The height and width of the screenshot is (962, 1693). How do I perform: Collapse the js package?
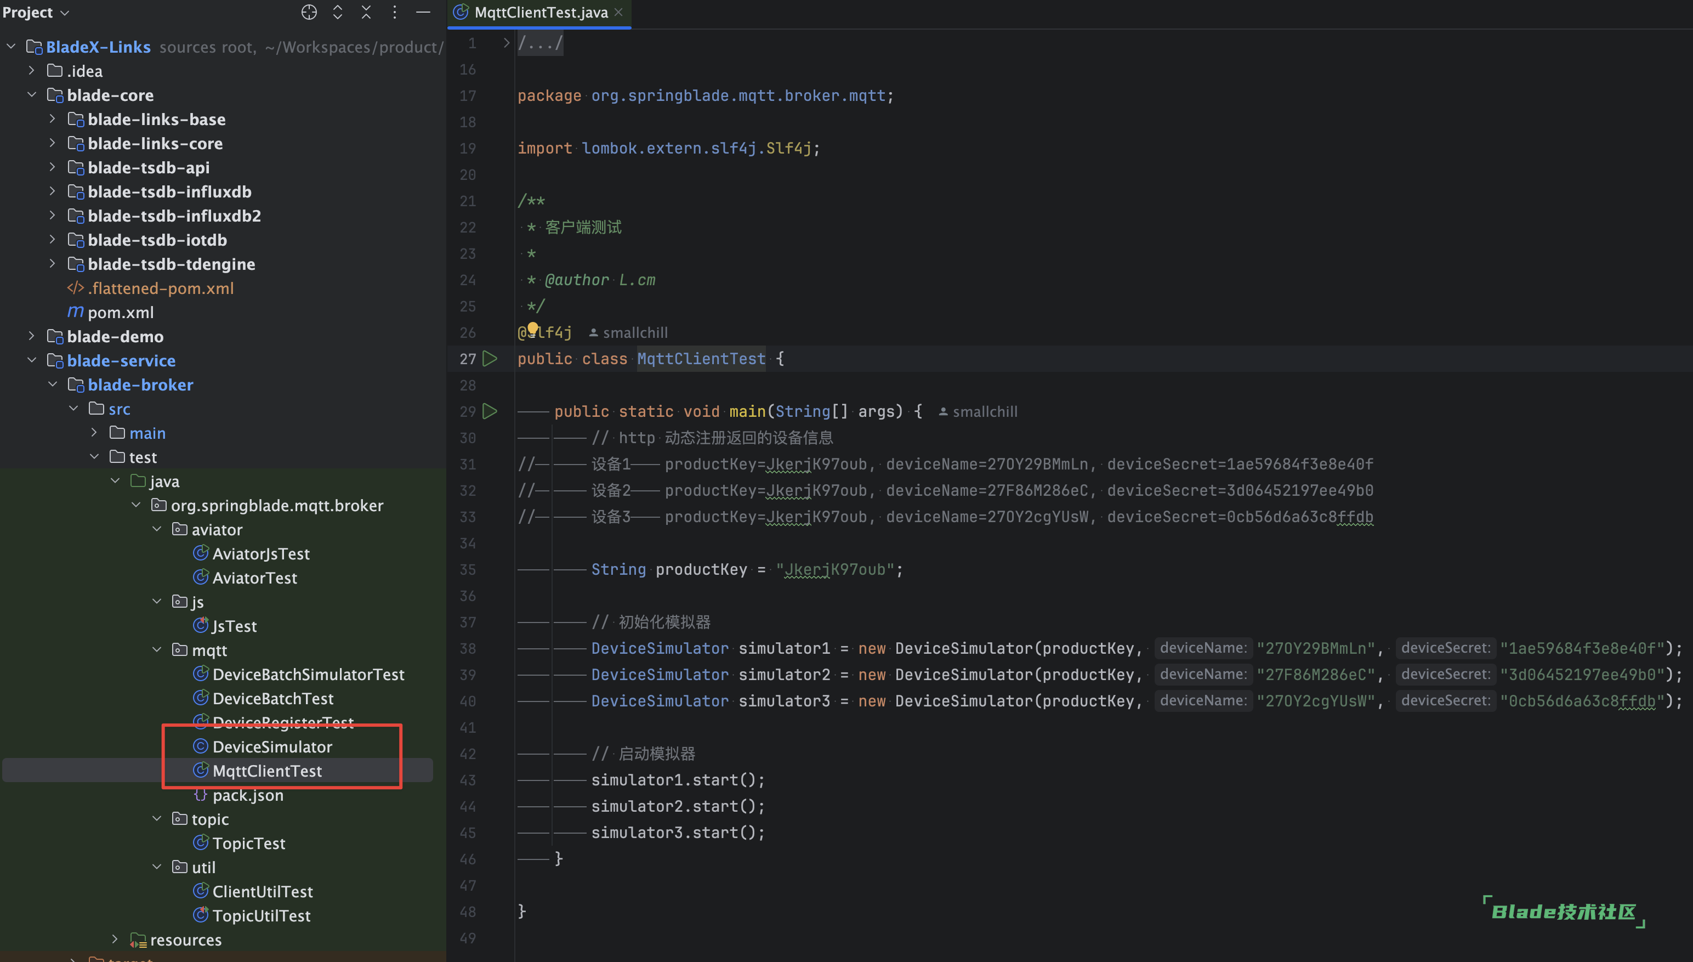pos(157,601)
